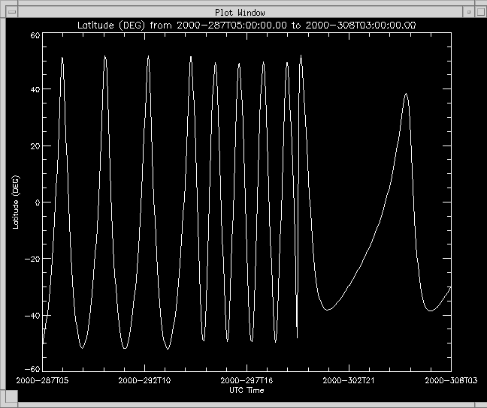Screen dimensions: 487x408
Task: Click the 2000-297T16 x-axis tick label
Action: pos(247,381)
